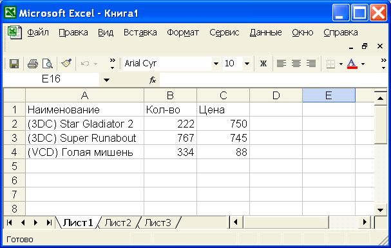Click the horizontal scrollbar right arrow

[365, 222]
